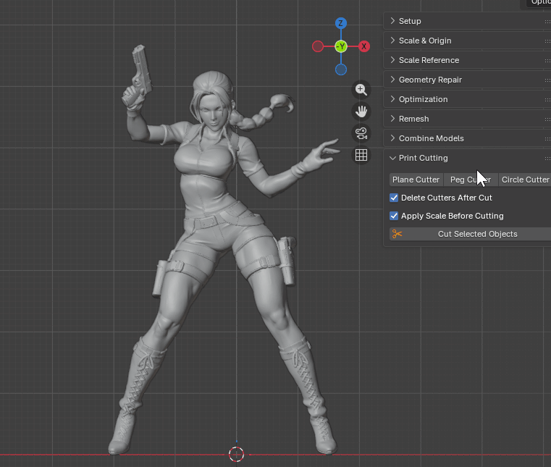Switch orthographic/perspective with grid icon
Image resolution: width=551 pixels, height=467 pixels.
click(361, 155)
